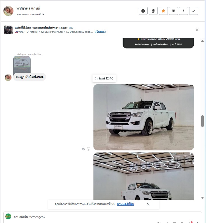
Task: Click the ดูโฆษณา link
Action: 100,32
